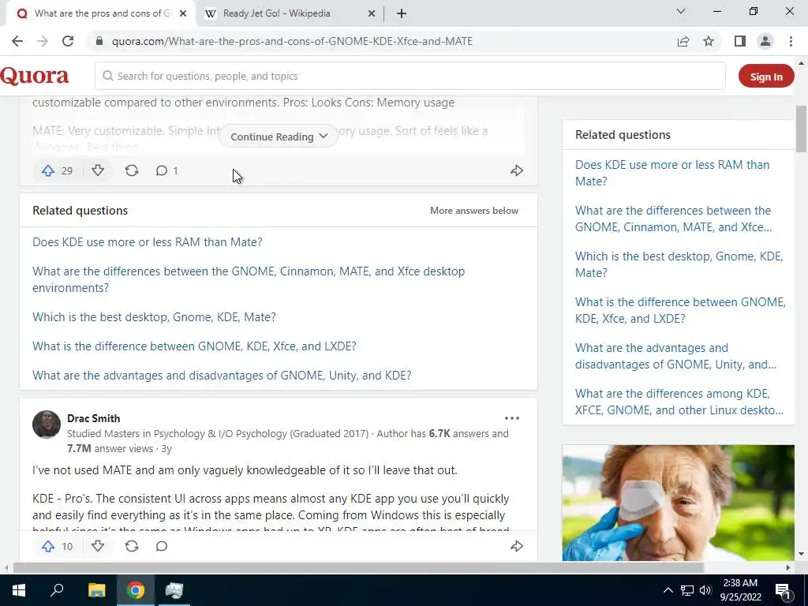This screenshot has height=606, width=808.
Task: Click the share page icon in address bar
Action: [683, 41]
